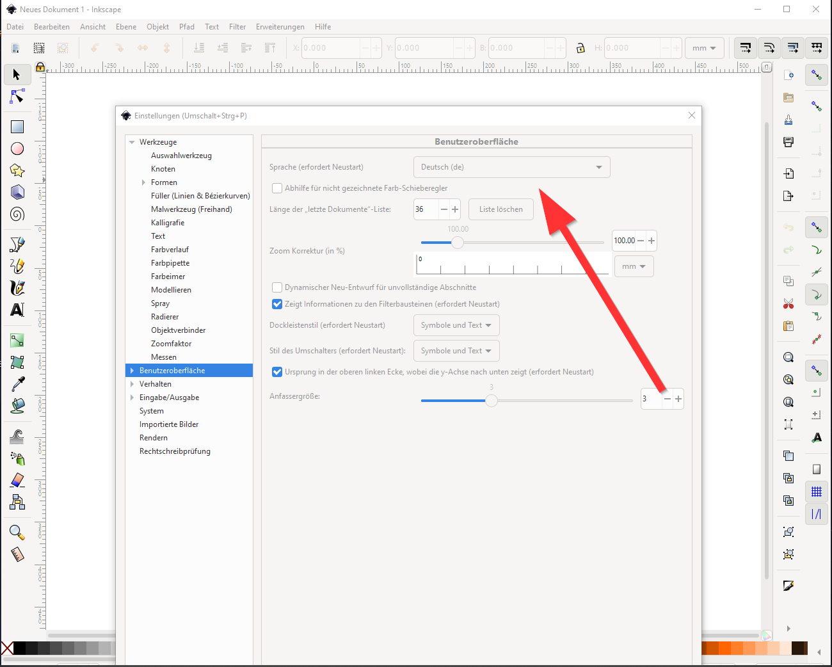Click the Open document folder icon

[788, 98]
